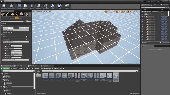Image resolution: width=170 pixels, height=95 pixels.
Task: Open the Cinematics toolbar icon
Action: pos(46,6)
